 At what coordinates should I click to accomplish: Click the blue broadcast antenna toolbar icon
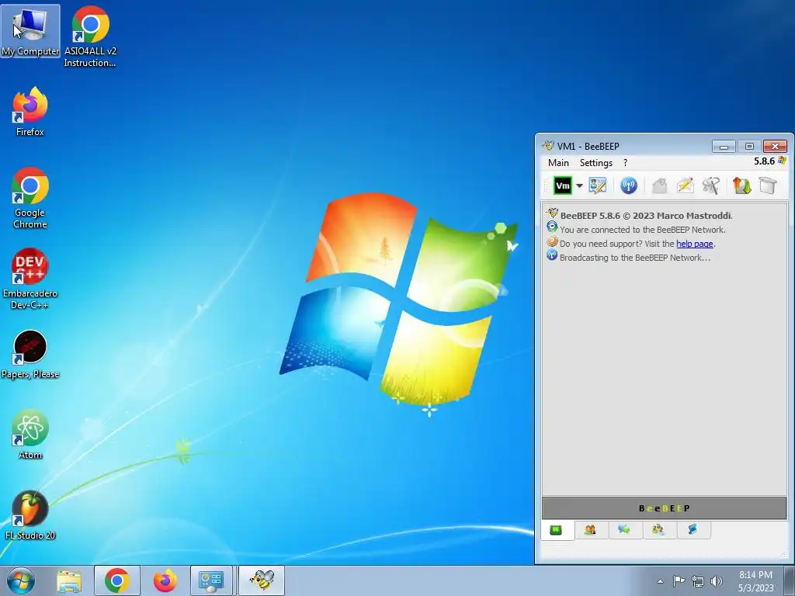pos(629,185)
